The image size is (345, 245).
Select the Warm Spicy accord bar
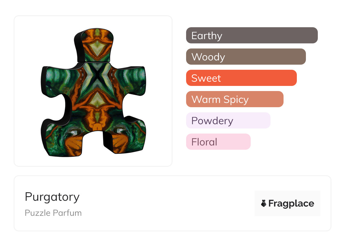coord(235,99)
